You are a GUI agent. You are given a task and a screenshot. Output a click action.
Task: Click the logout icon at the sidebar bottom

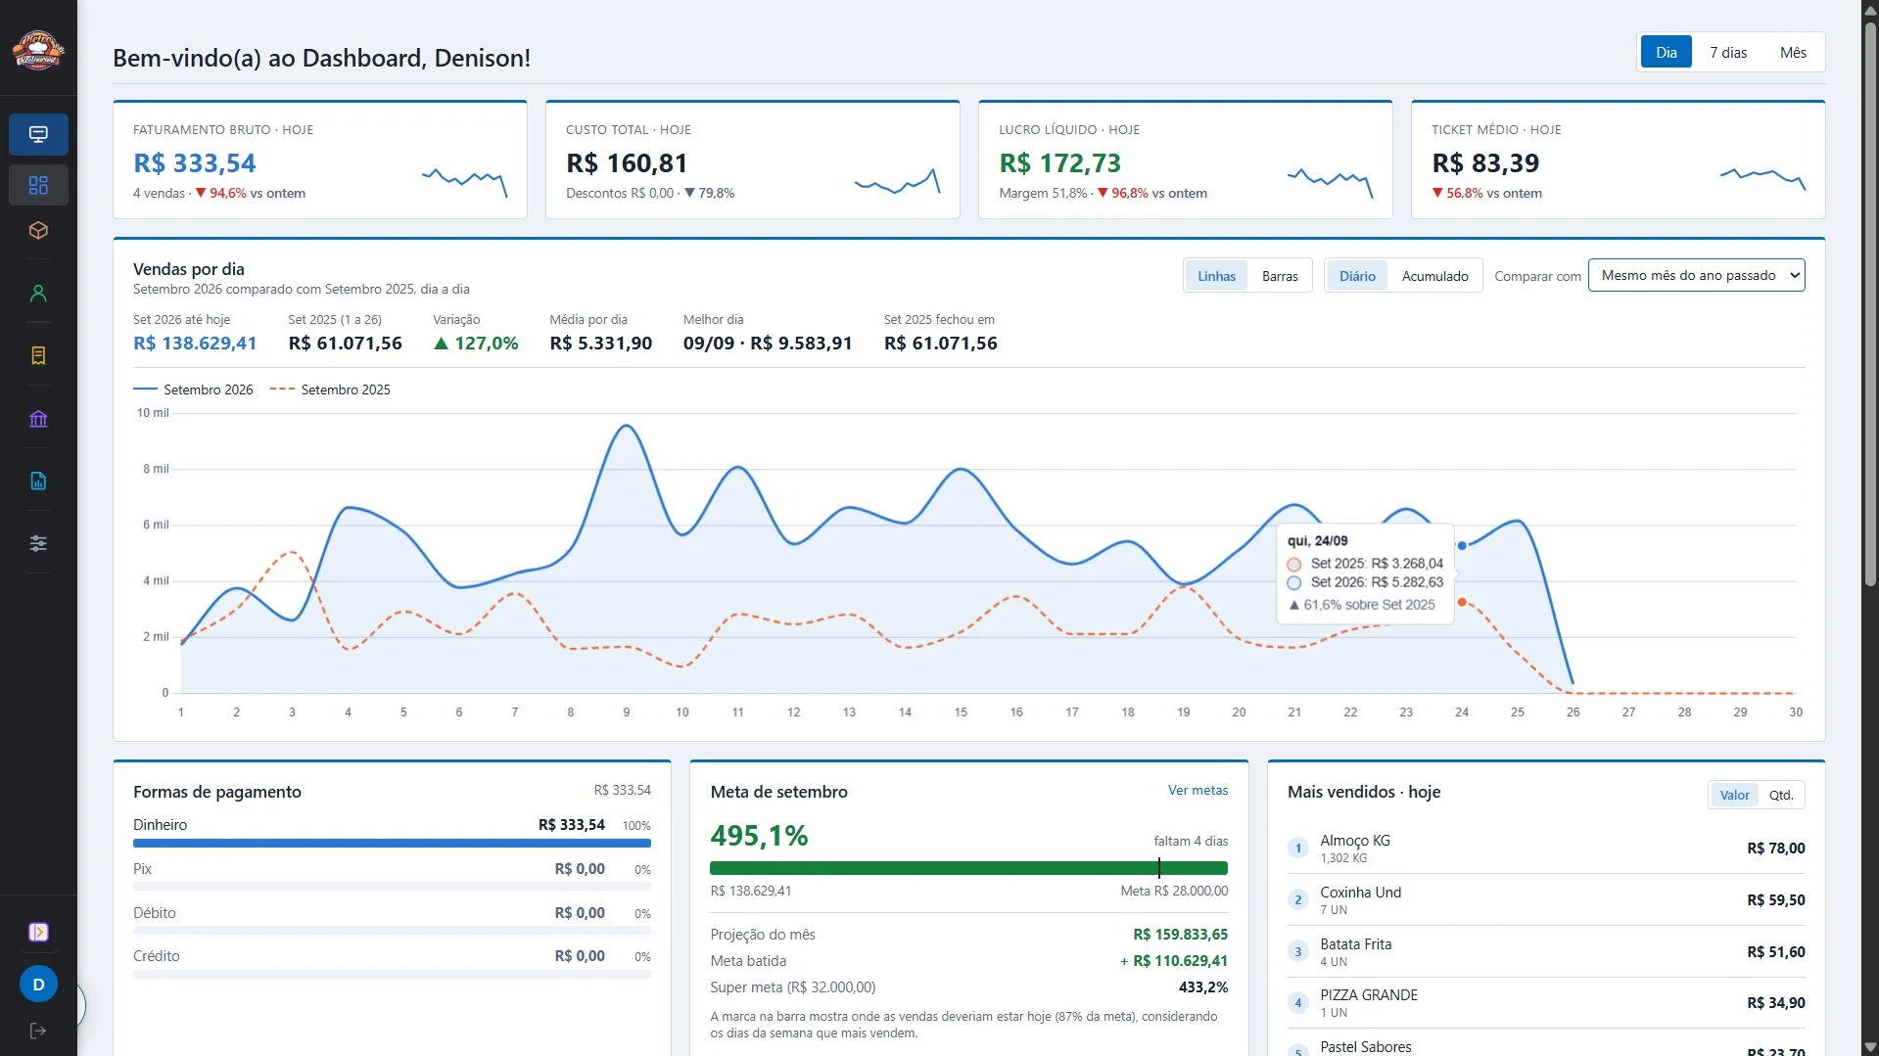click(x=38, y=1031)
